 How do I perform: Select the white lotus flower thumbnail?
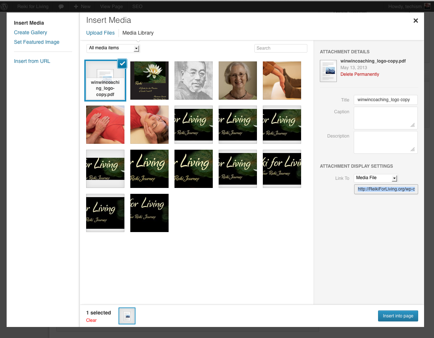coord(149,81)
